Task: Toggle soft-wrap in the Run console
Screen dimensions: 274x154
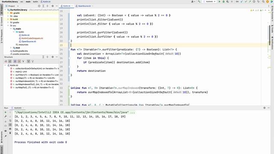Action: point(10,121)
